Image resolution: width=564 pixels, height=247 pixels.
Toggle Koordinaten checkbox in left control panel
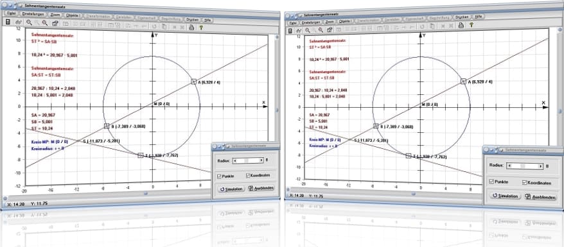click(x=248, y=176)
